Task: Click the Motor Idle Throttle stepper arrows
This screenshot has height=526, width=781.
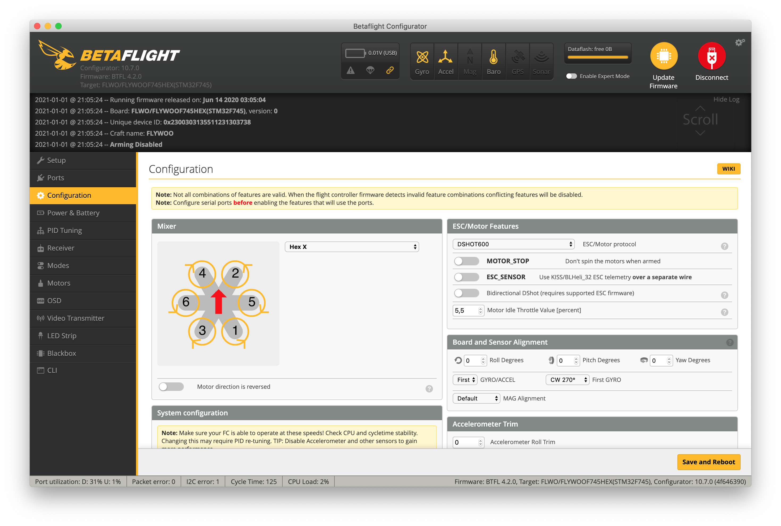Action: point(481,311)
